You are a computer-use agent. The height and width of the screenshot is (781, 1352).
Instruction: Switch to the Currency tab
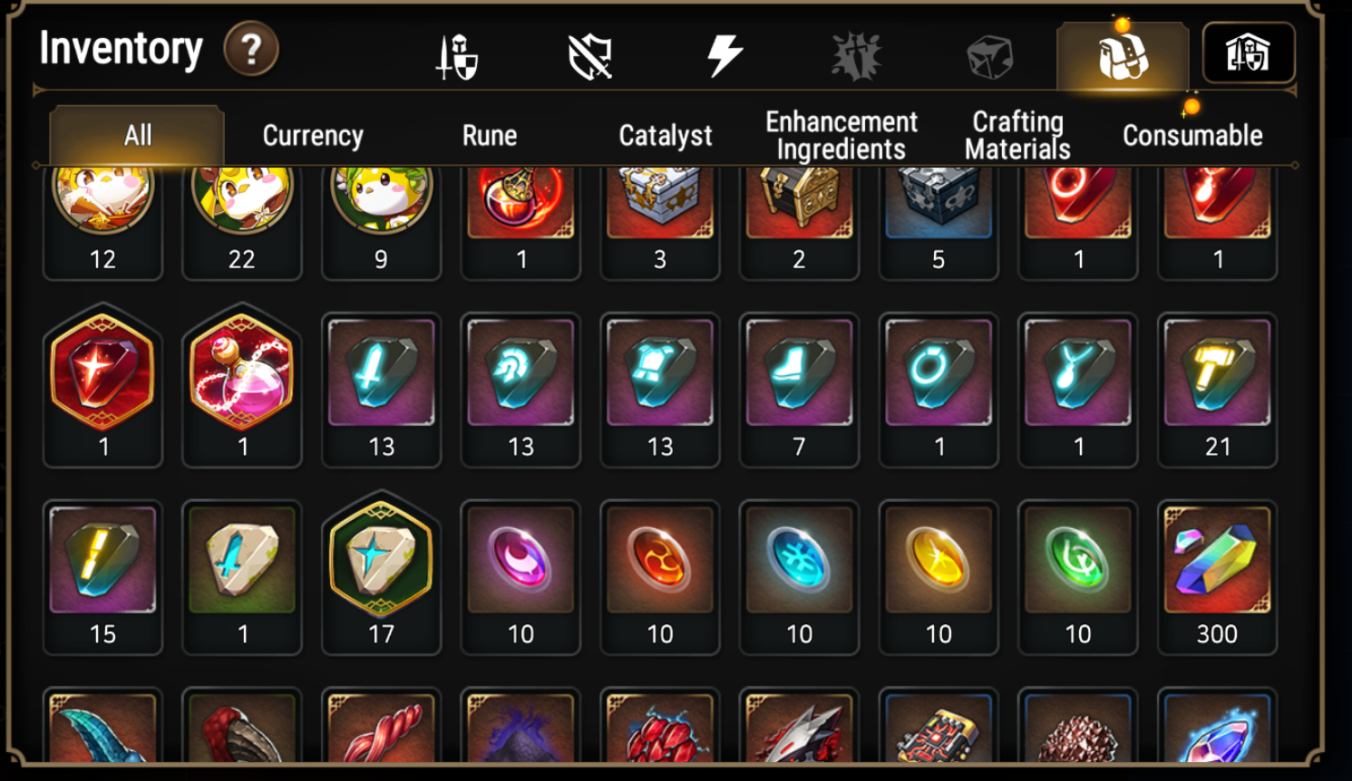313,136
